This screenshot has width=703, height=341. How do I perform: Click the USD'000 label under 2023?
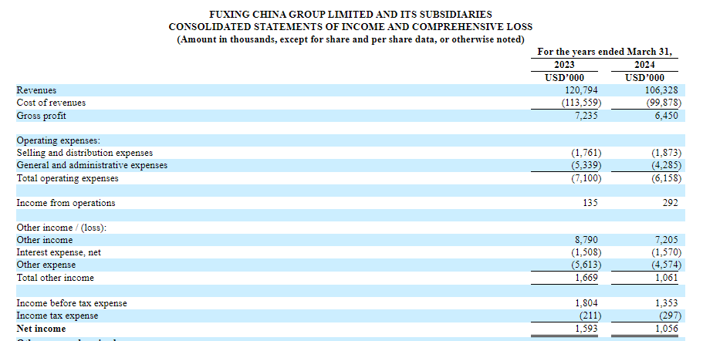564,77
